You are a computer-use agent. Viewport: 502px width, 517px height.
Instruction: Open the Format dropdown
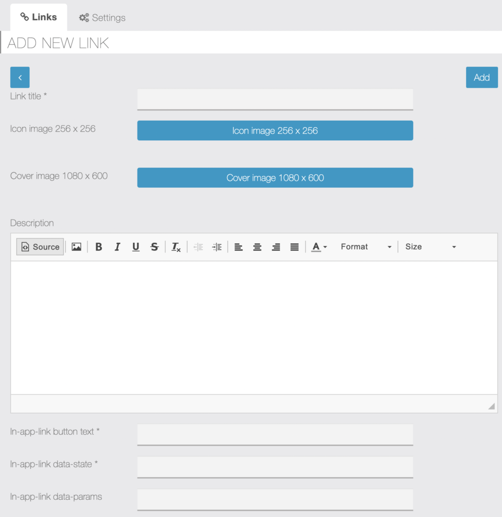[x=366, y=247]
